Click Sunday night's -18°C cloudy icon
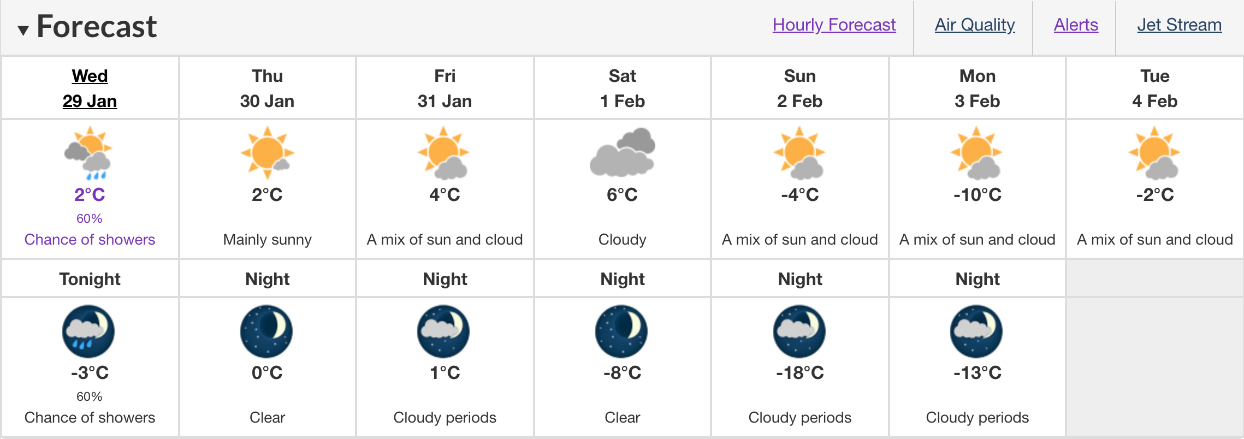The width and height of the screenshot is (1244, 439). 799,331
